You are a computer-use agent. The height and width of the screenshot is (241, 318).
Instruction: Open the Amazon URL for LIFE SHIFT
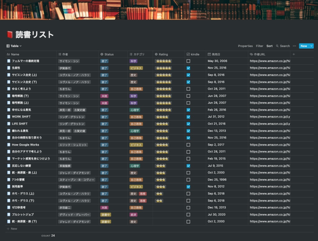coord(270,124)
